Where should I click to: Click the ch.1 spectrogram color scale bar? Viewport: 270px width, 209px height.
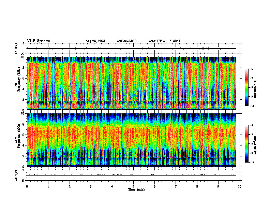247,87
